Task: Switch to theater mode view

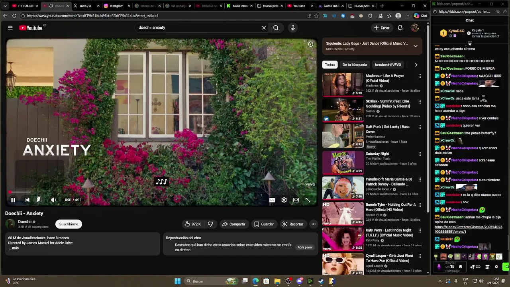Action: pyautogui.click(x=296, y=200)
